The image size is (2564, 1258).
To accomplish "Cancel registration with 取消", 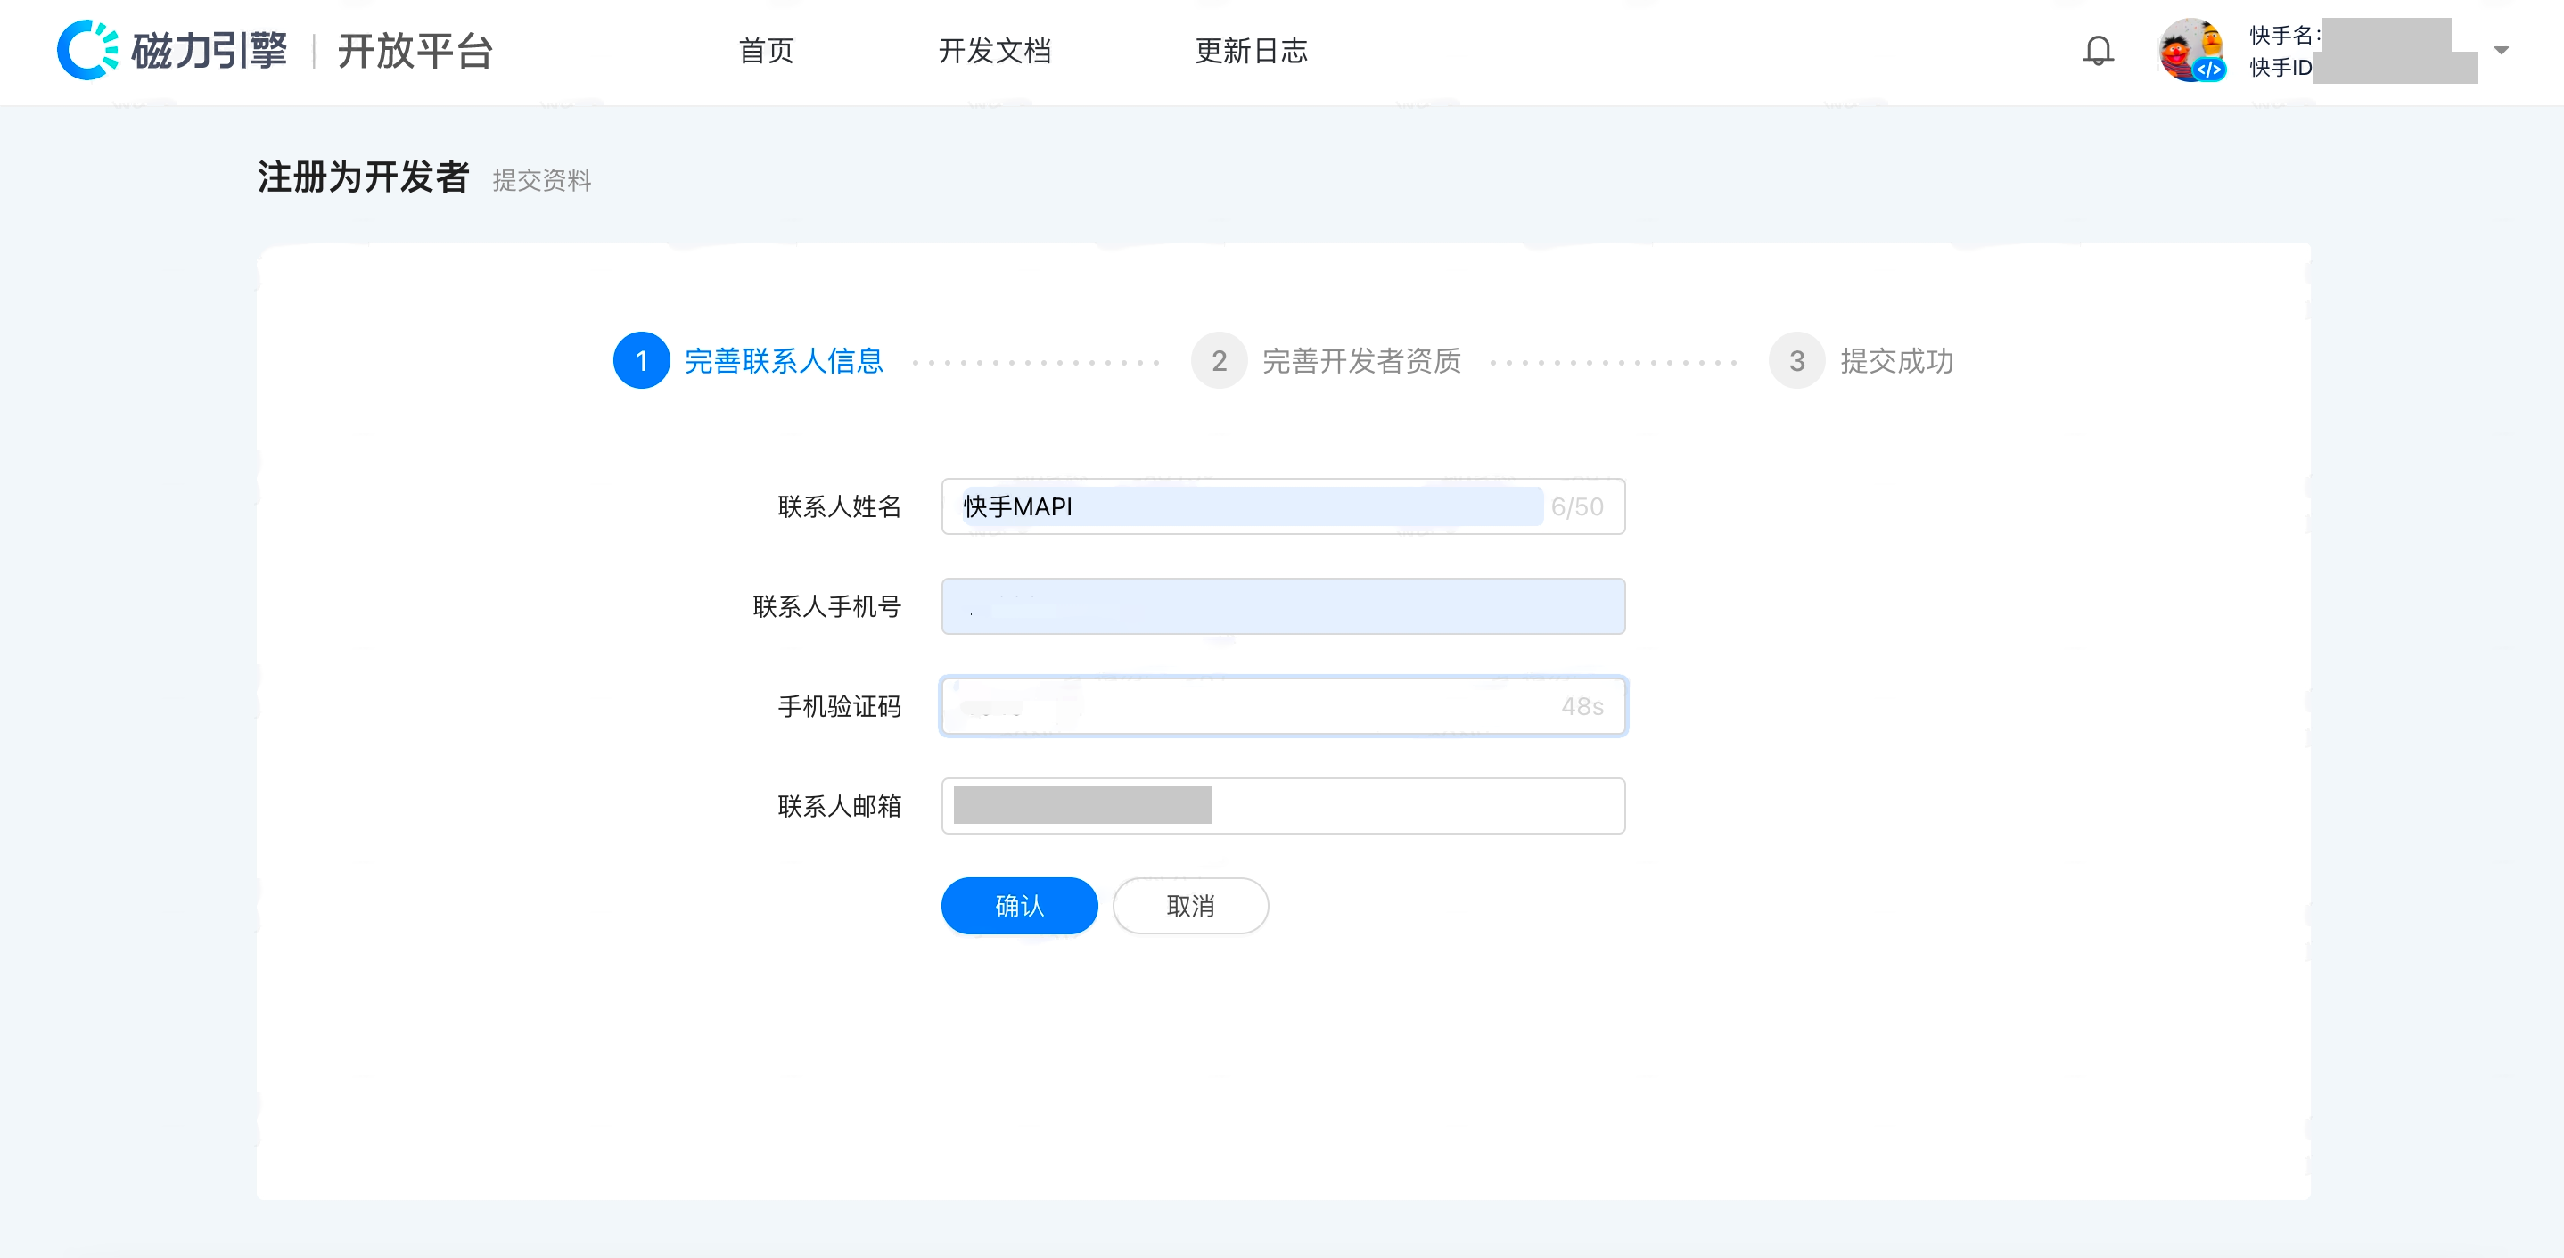I will pyautogui.click(x=1190, y=906).
